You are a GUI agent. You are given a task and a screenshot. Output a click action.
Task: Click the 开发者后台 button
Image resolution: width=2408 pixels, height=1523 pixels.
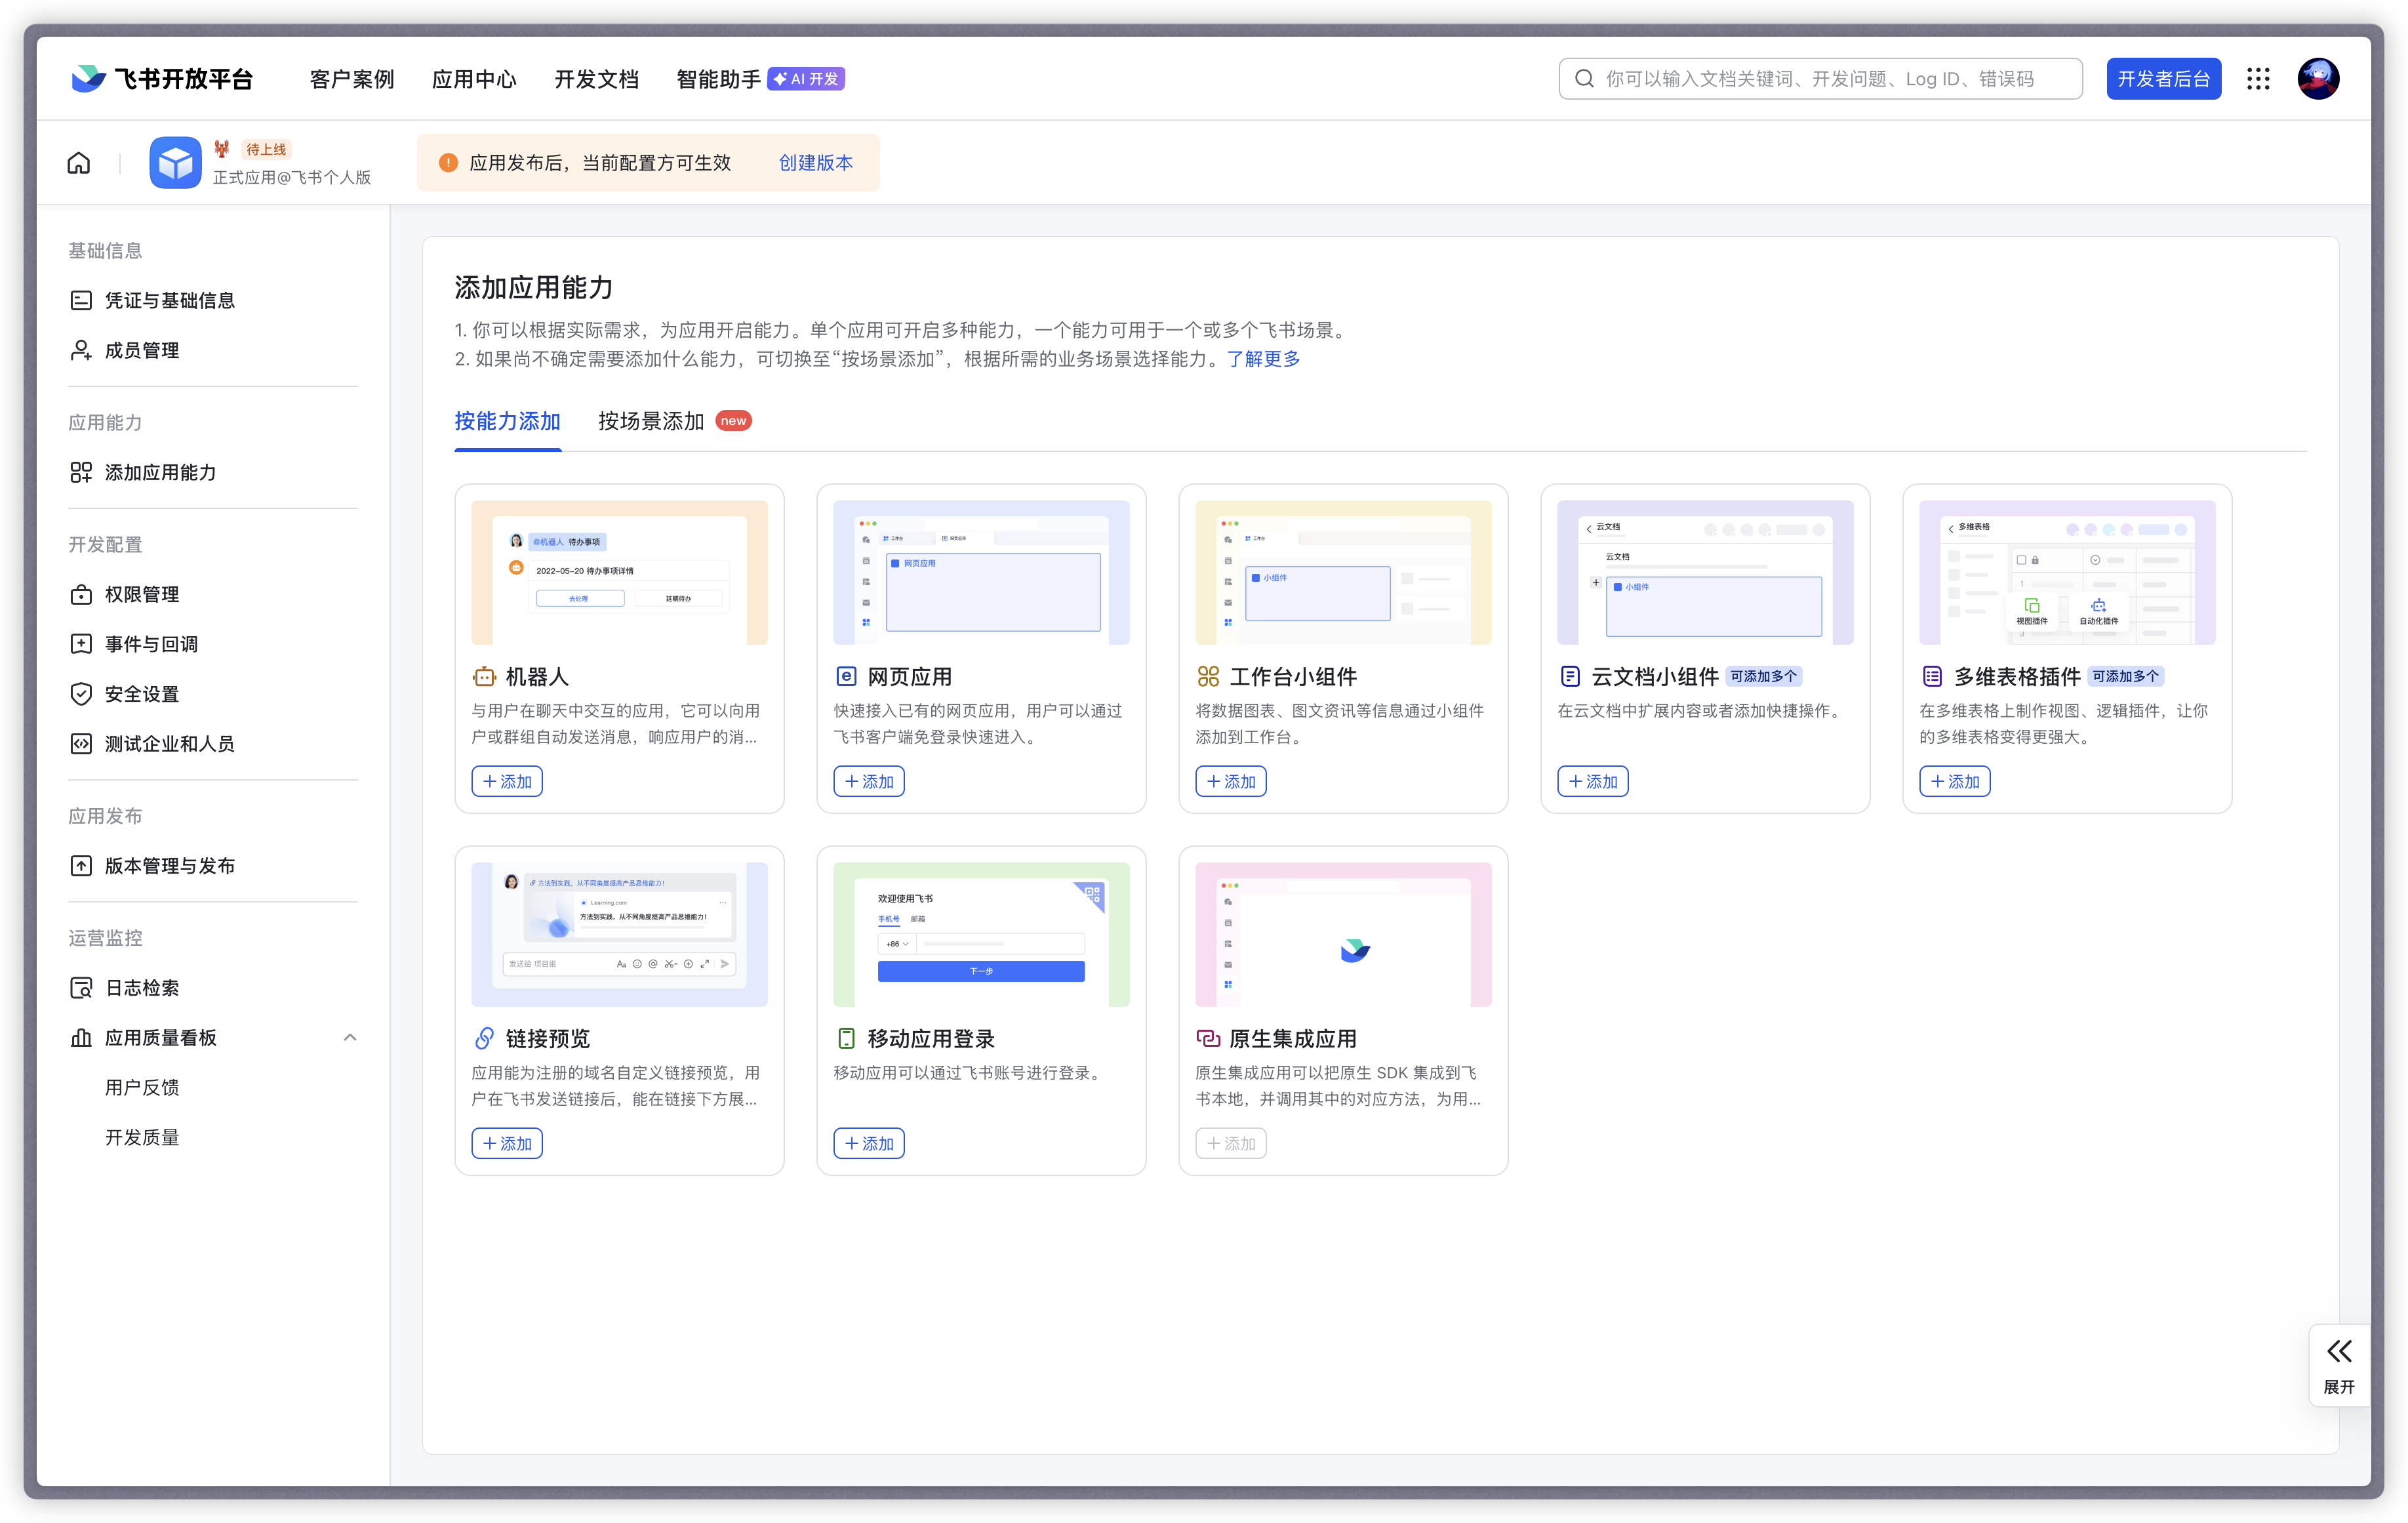[x=2163, y=79]
